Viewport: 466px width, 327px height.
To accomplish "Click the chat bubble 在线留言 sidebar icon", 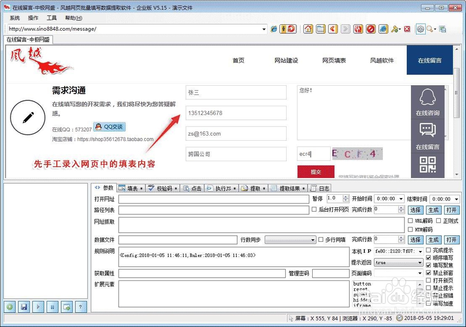I will (x=428, y=136).
